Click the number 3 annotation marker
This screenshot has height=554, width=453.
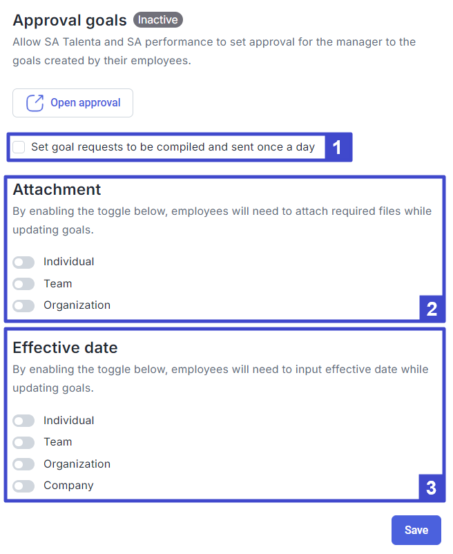coord(431,488)
